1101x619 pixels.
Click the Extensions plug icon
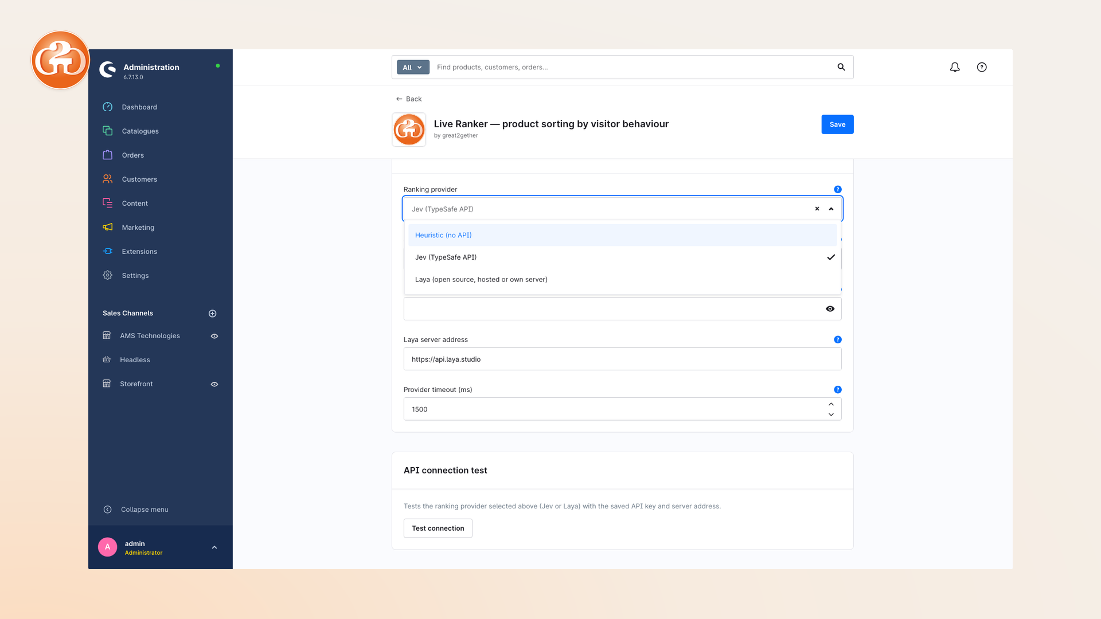point(107,252)
